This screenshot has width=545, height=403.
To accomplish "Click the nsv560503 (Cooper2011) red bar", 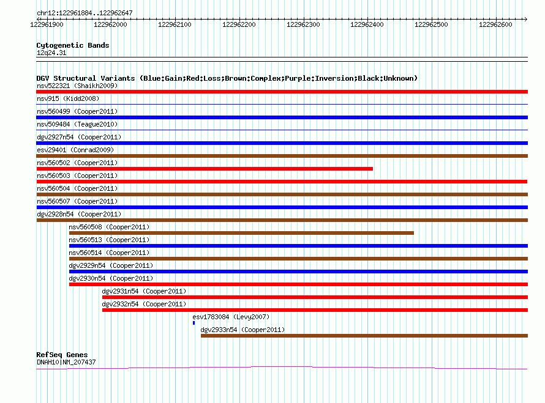I will (282, 182).
